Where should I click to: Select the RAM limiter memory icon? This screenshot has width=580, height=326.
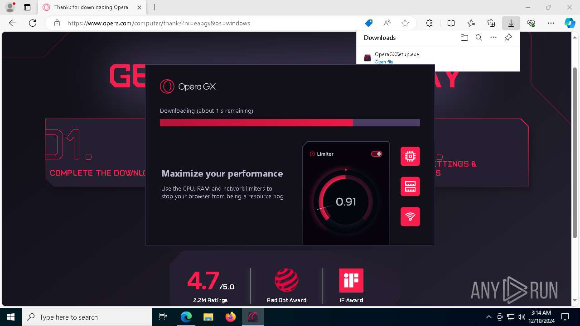[x=410, y=186]
